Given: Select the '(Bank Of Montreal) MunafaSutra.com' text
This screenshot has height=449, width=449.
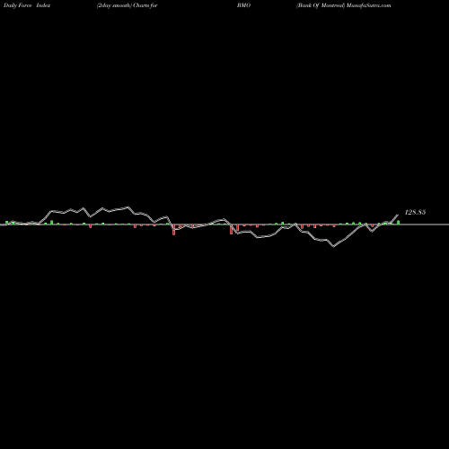Looking at the screenshot, I should pyautogui.click(x=344, y=5).
